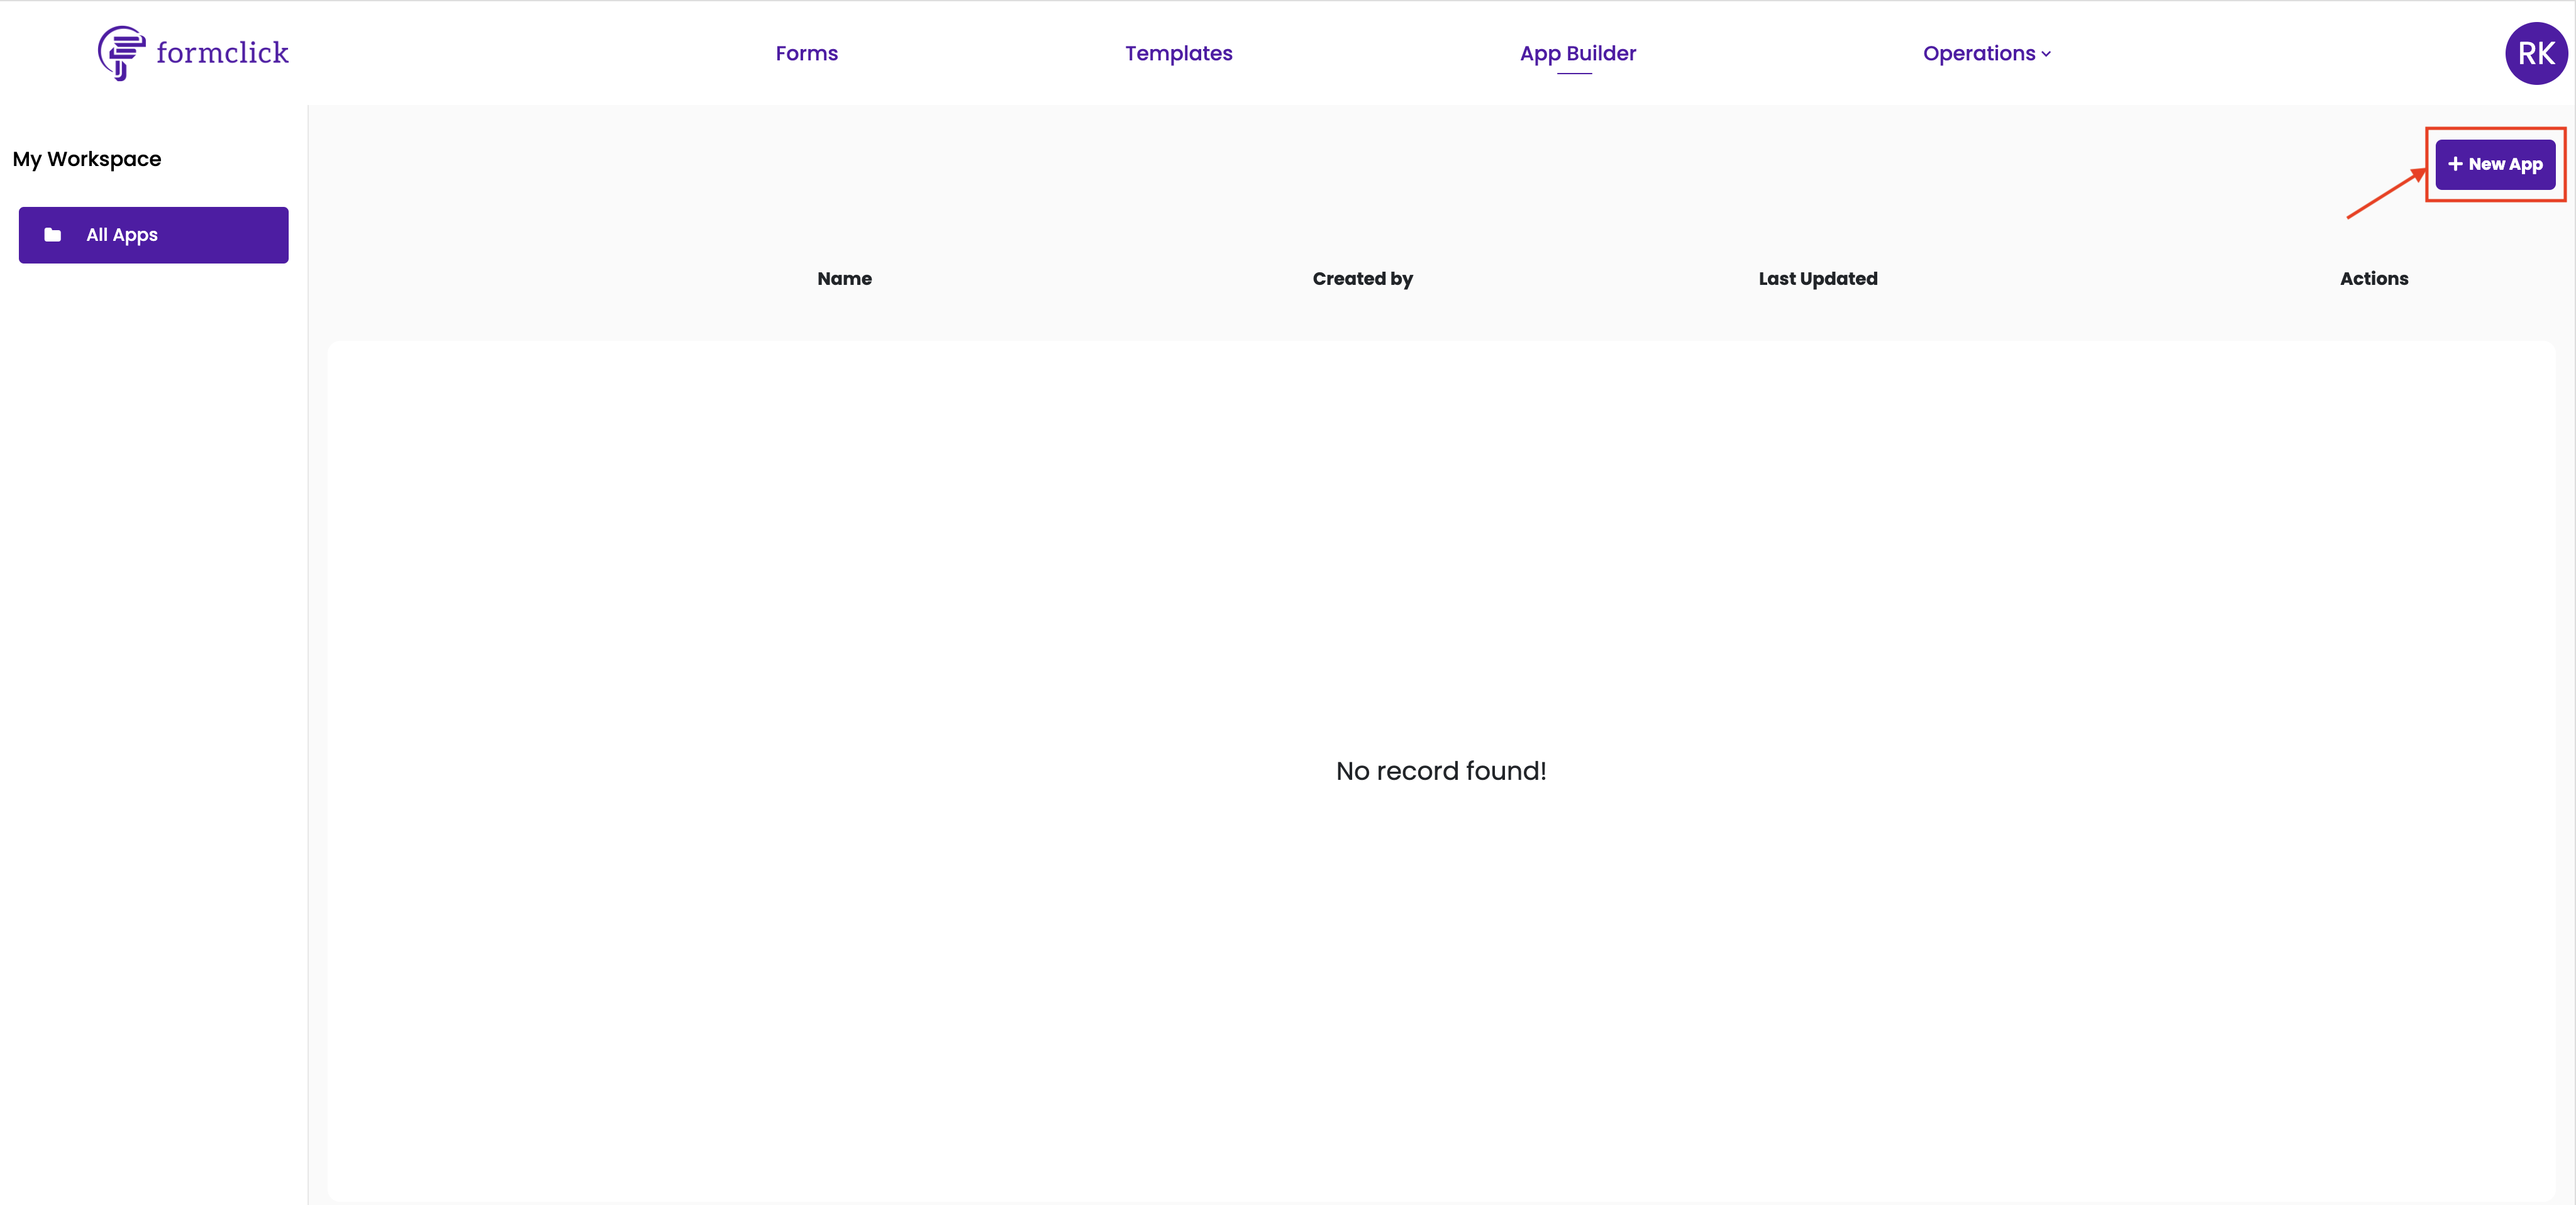Image resolution: width=2576 pixels, height=1205 pixels.
Task: Click the My Workspace heading
Action: tap(87, 159)
